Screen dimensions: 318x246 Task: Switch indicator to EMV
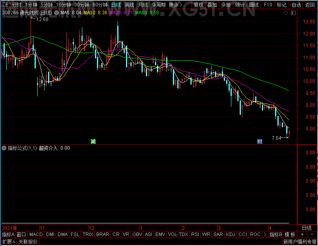click(160, 234)
